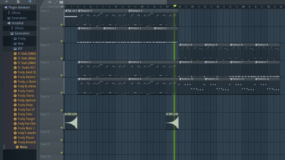Open top-level Generators category under Plugin database
The image size is (285, 160).
pyautogui.click(x=19, y=18)
